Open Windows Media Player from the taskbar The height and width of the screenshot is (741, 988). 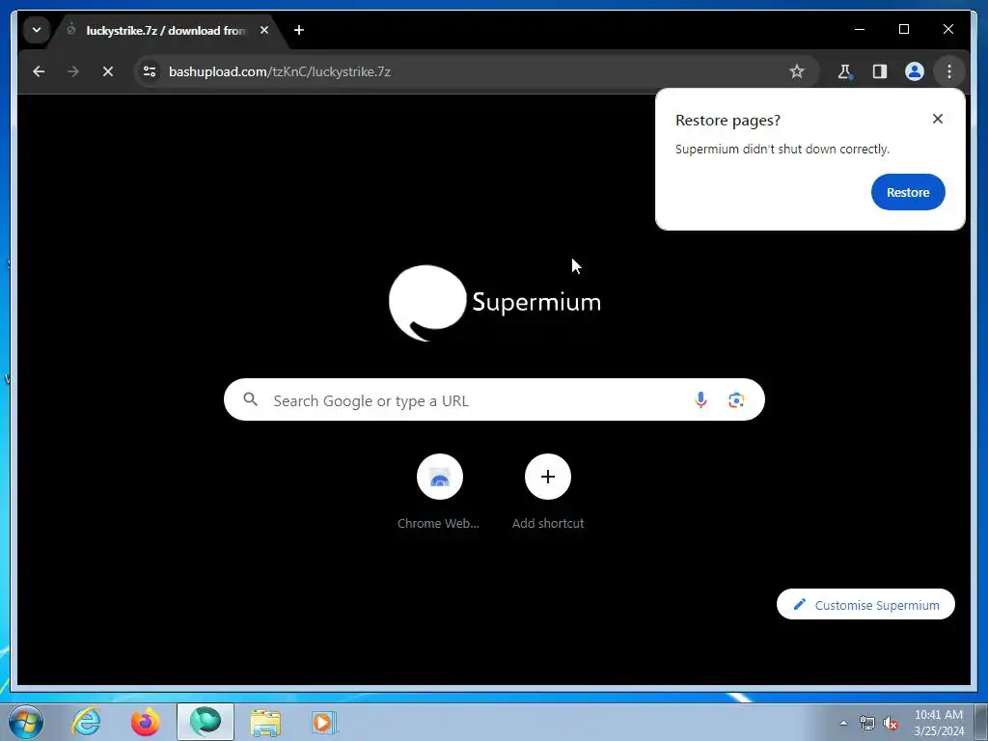coord(324,722)
